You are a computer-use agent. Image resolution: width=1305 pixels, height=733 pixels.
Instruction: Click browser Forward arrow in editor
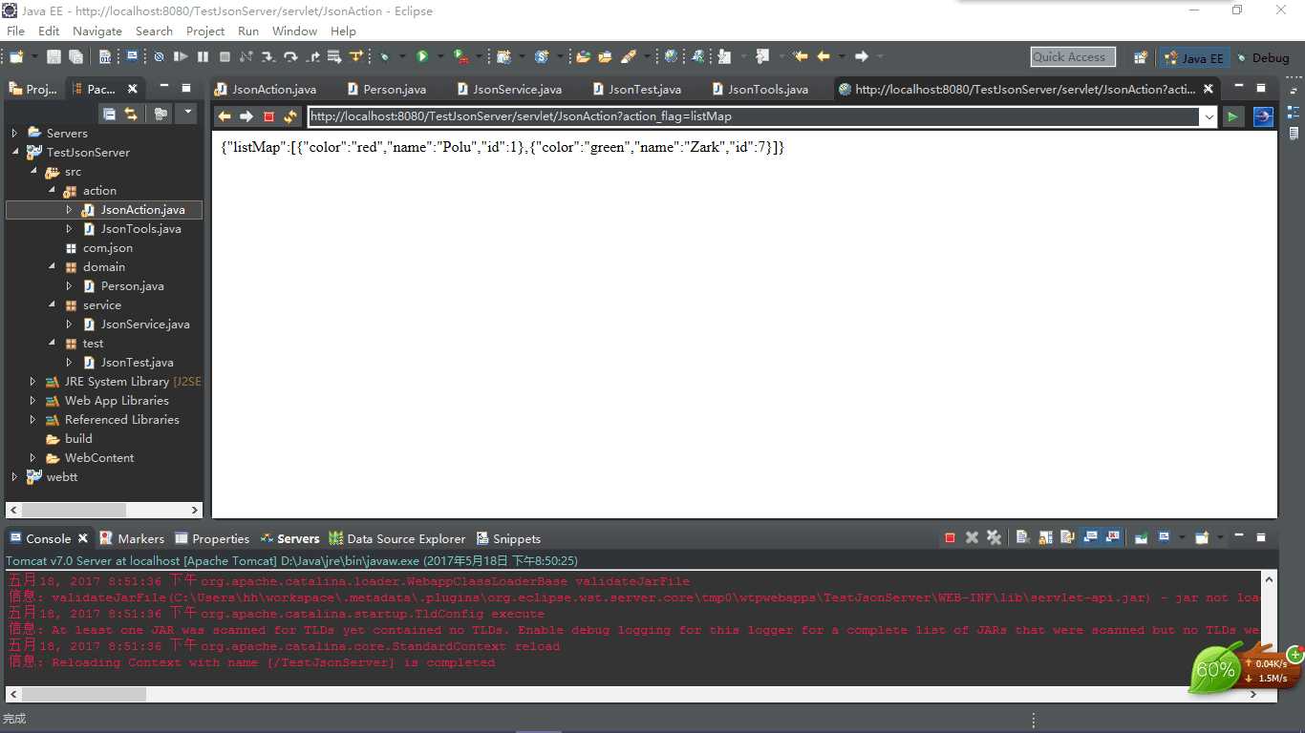tap(246, 116)
